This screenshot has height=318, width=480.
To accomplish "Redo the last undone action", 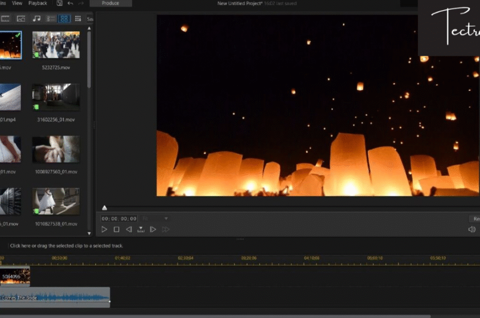I will pyautogui.click(x=81, y=3).
